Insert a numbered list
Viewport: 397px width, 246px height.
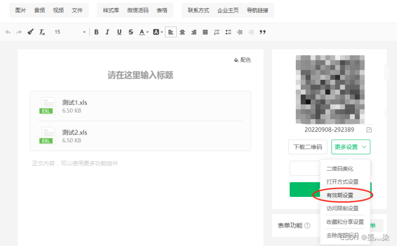click(x=217, y=32)
